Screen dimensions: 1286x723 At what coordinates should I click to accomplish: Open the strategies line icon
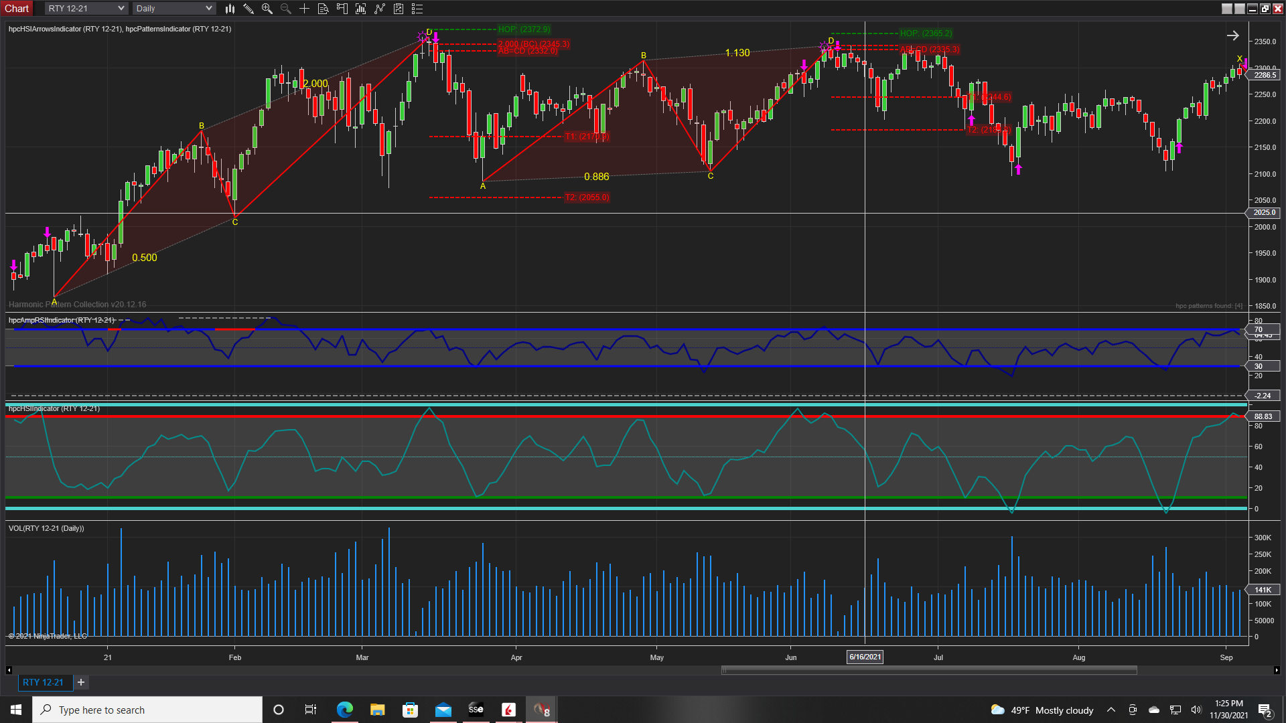tap(380, 9)
